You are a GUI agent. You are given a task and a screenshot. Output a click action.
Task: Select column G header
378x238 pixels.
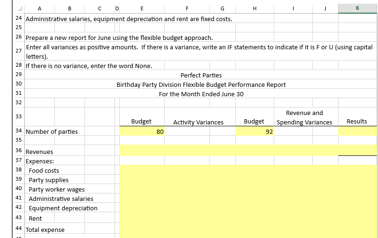pyautogui.click(x=223, y=8)
